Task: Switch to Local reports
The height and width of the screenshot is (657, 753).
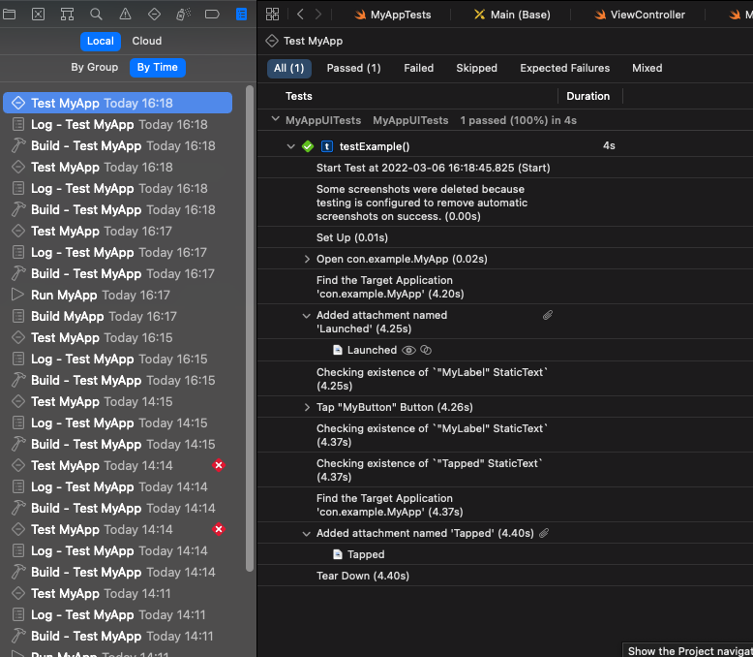Action: (101, 41)
